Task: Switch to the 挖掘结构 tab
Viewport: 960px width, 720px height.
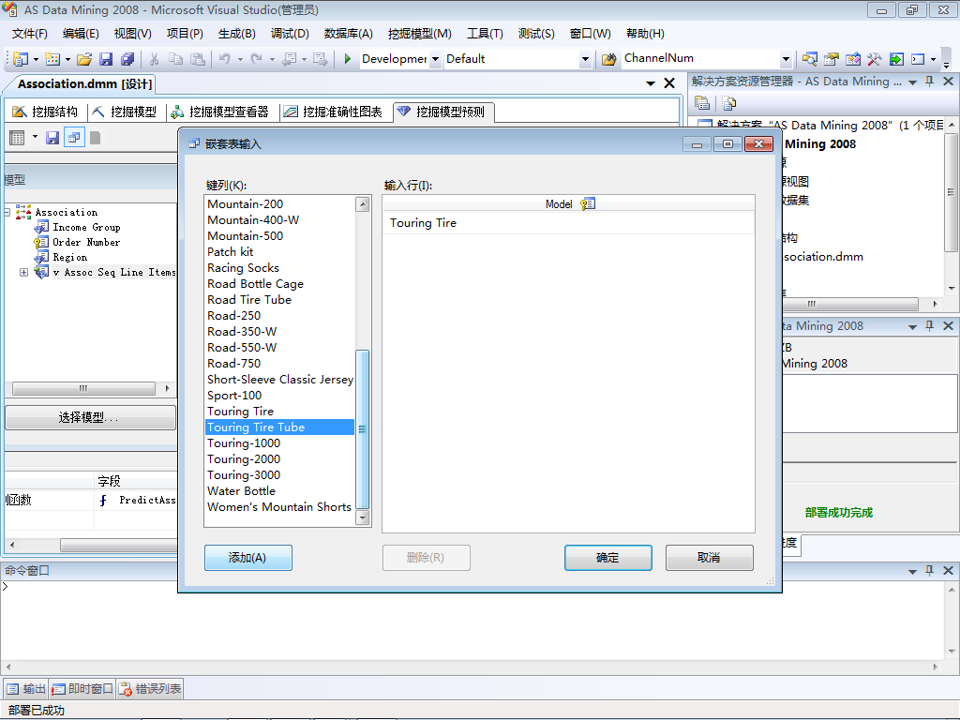Action: (x=46, y=112)
